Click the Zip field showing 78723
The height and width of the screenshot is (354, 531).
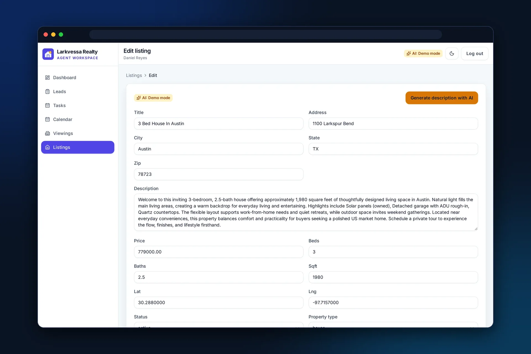tap(218, 174)
